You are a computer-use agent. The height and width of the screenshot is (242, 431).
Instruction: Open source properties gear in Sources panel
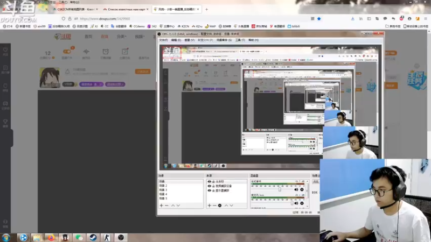point(220,205)
